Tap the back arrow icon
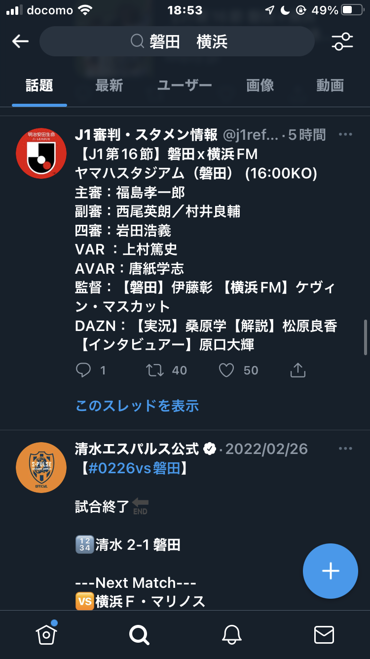 point(20,41)
